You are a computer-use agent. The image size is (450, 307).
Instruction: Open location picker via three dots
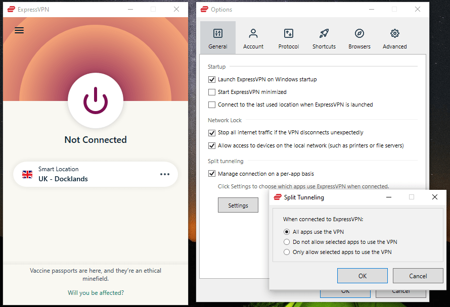pyautogui.click(x=165, y=174)
